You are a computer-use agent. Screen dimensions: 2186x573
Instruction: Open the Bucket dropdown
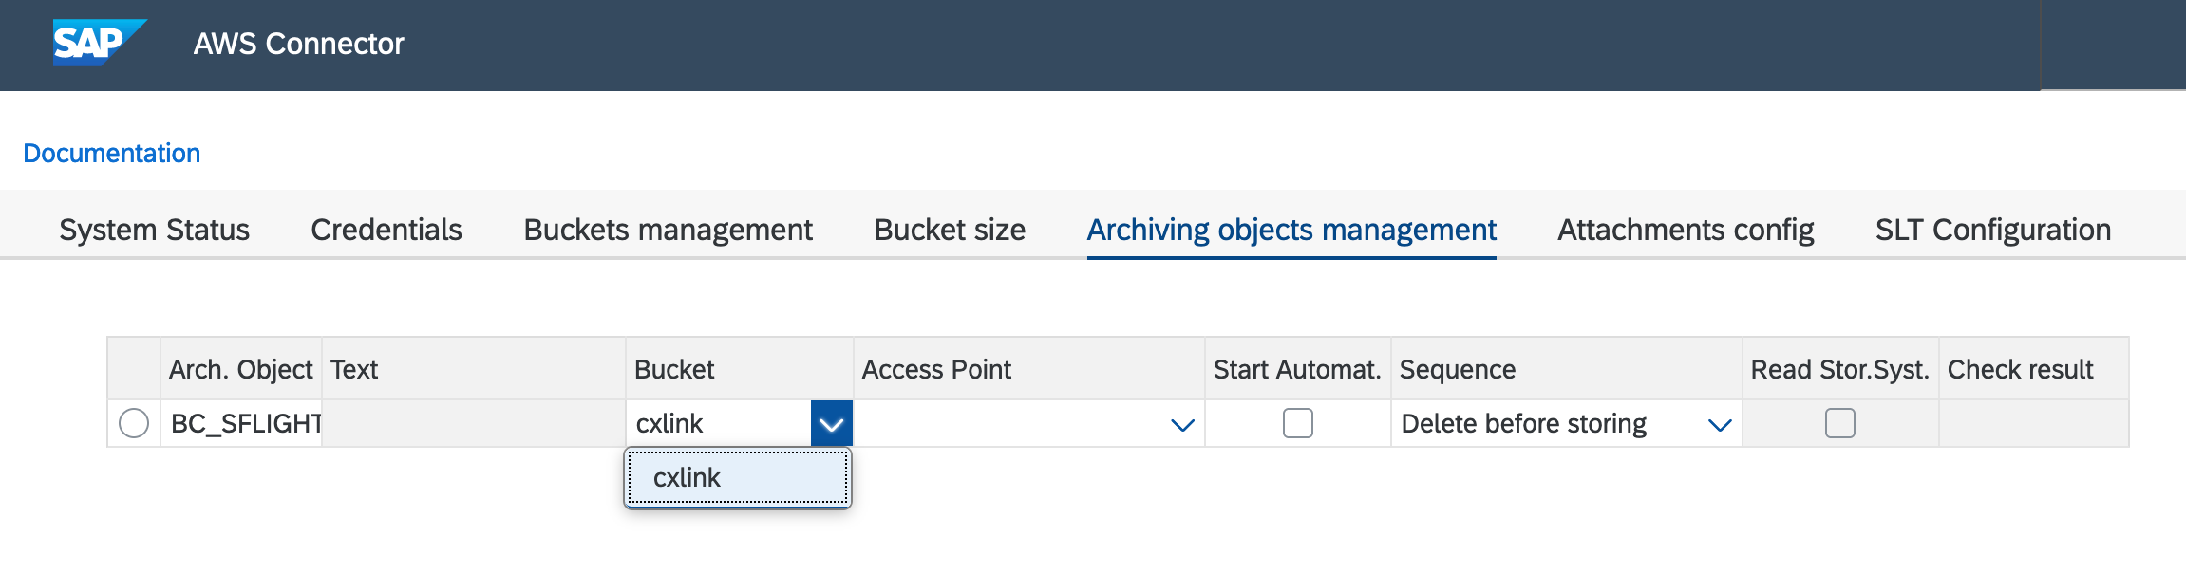tap(831, 424)
